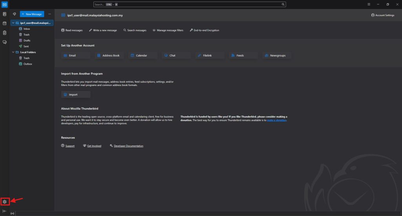The width and height of the screenshot is (402, 216).
Task: Collapse the ips1_user account folder tree
Action: click(13, 23)
